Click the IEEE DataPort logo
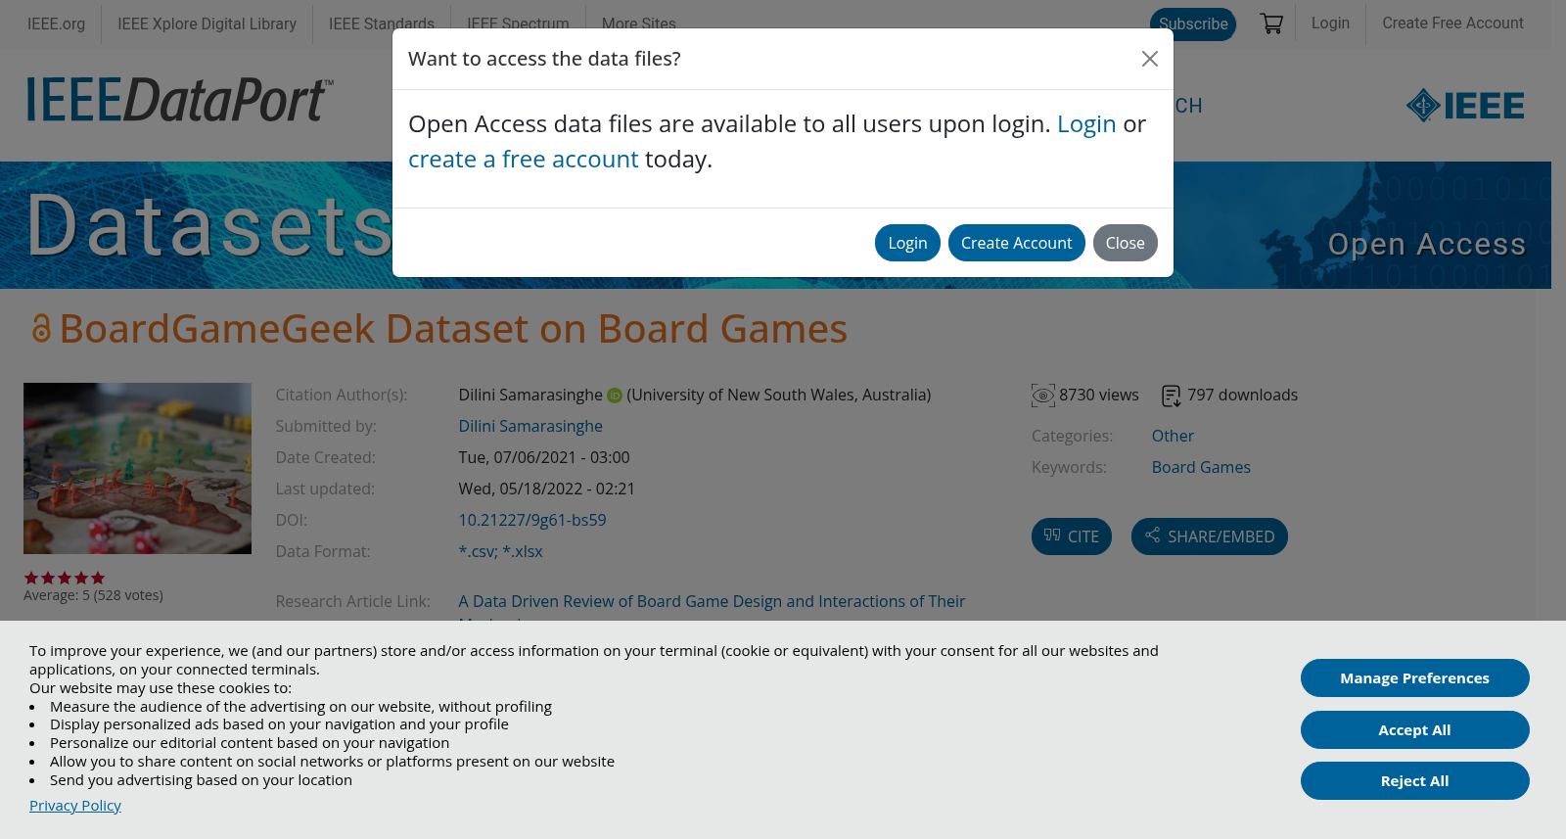 [x=180, y=100]
